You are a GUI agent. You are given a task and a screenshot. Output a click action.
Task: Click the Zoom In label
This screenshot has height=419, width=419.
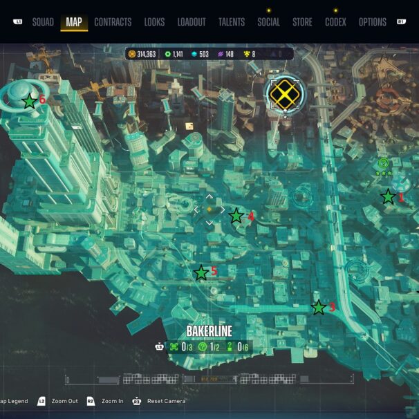[113, 401]
